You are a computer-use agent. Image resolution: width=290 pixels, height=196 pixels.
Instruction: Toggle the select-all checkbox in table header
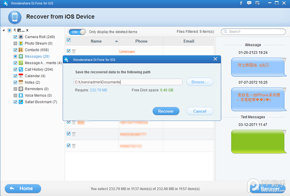[69, 40]
